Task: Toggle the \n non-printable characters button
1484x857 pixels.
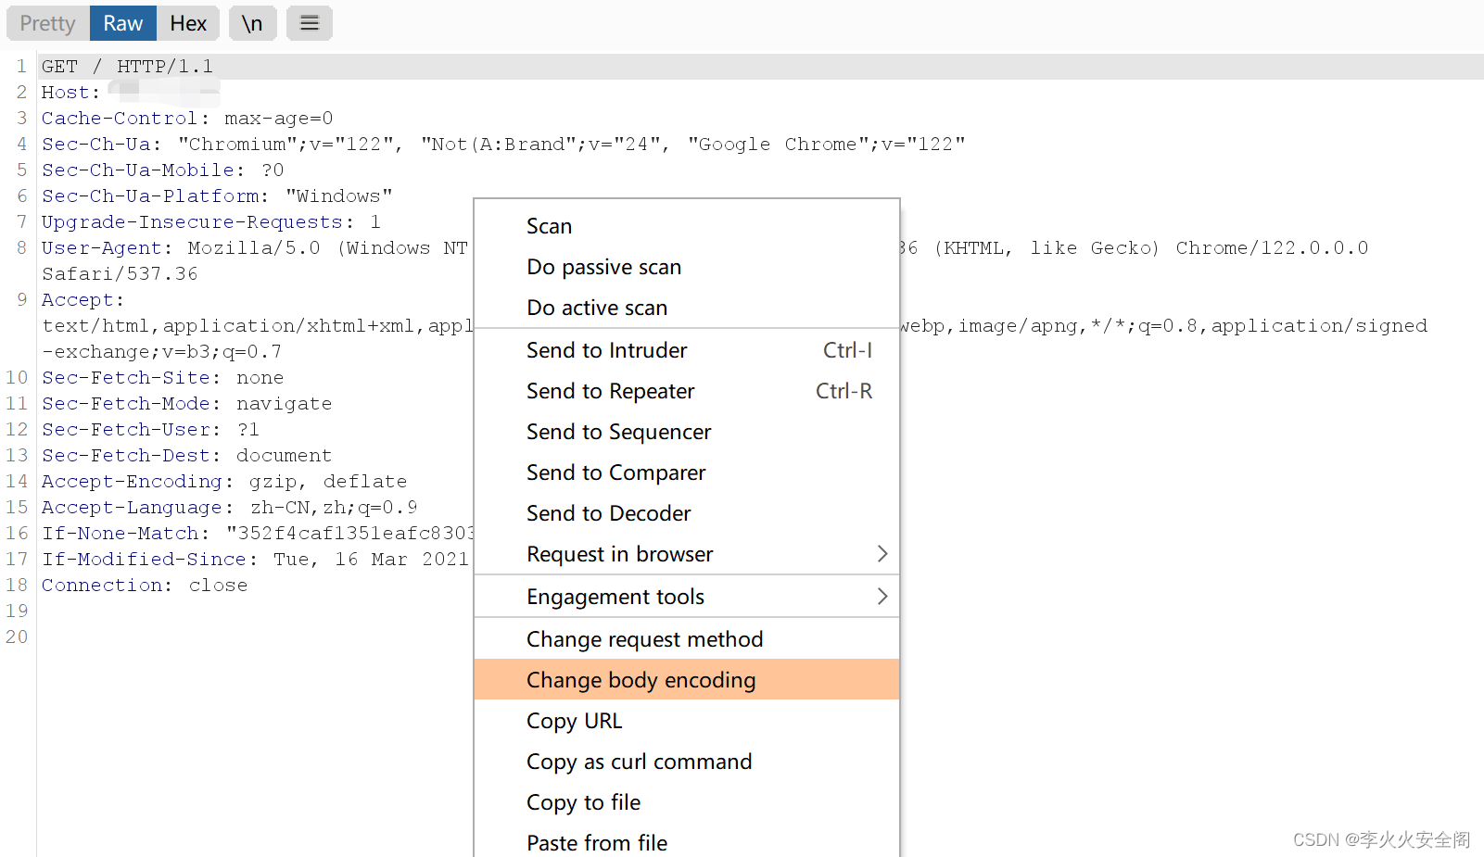Action: (252, 23)
